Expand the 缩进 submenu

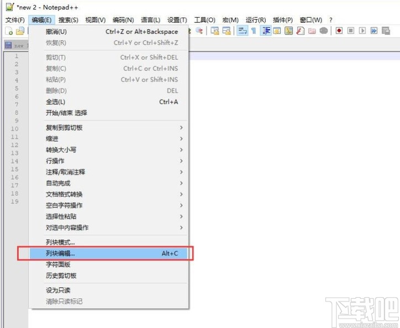point(109,139)
